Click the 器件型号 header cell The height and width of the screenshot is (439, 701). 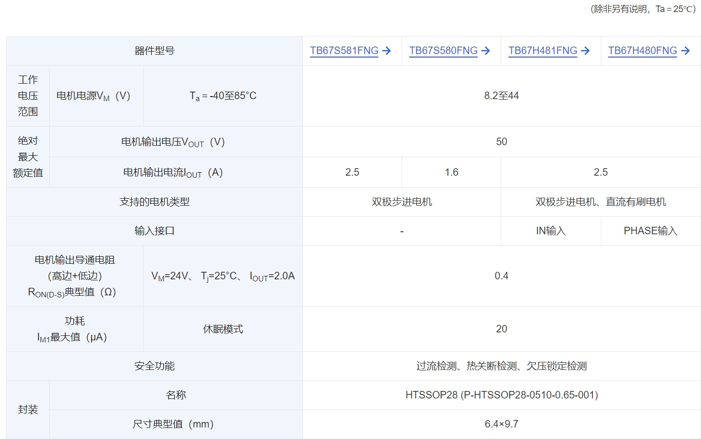(x=154, y=51)
